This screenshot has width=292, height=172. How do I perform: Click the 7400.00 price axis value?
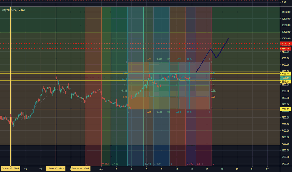[286, 131]
